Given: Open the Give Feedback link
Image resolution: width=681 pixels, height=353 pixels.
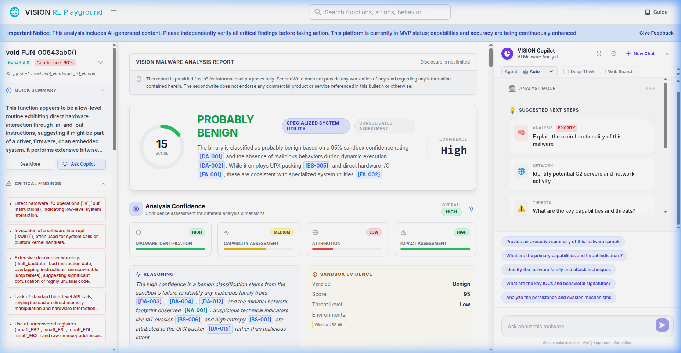Looking at the screenshot, I should point(656,33).
